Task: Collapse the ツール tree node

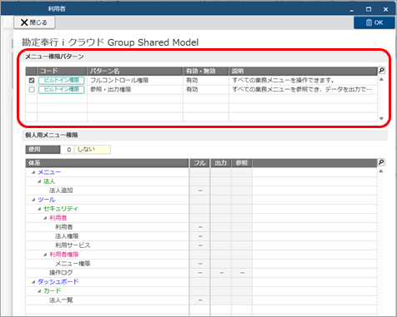Action: pos(33,200)
